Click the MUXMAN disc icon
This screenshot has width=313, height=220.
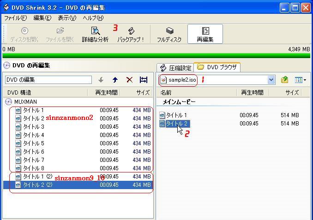(8, 102)
